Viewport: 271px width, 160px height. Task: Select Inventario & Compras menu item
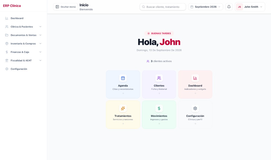click(23, 44)
